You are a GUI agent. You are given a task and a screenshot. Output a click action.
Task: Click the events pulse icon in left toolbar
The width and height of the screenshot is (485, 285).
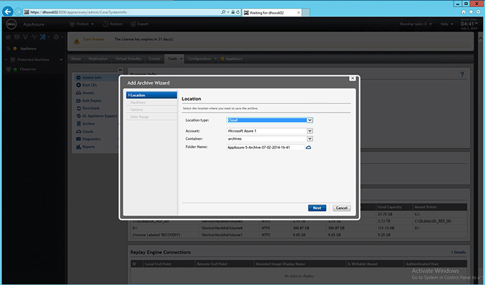tap(34, 37)
